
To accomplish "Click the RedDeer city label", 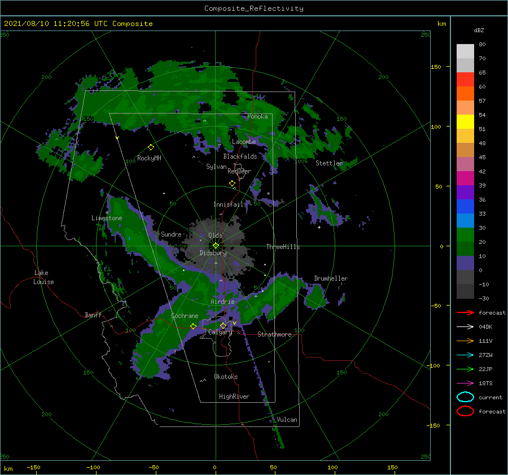I will 239,171.
